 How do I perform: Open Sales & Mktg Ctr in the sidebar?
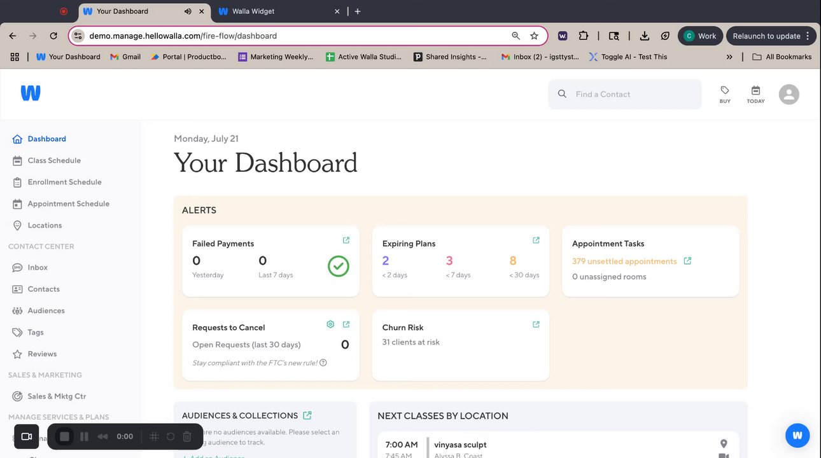pyautogui.click(x=57, y=396)
